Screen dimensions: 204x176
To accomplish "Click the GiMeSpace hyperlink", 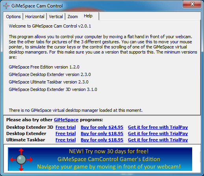I will pyautogui.click(x=66, y=120).
